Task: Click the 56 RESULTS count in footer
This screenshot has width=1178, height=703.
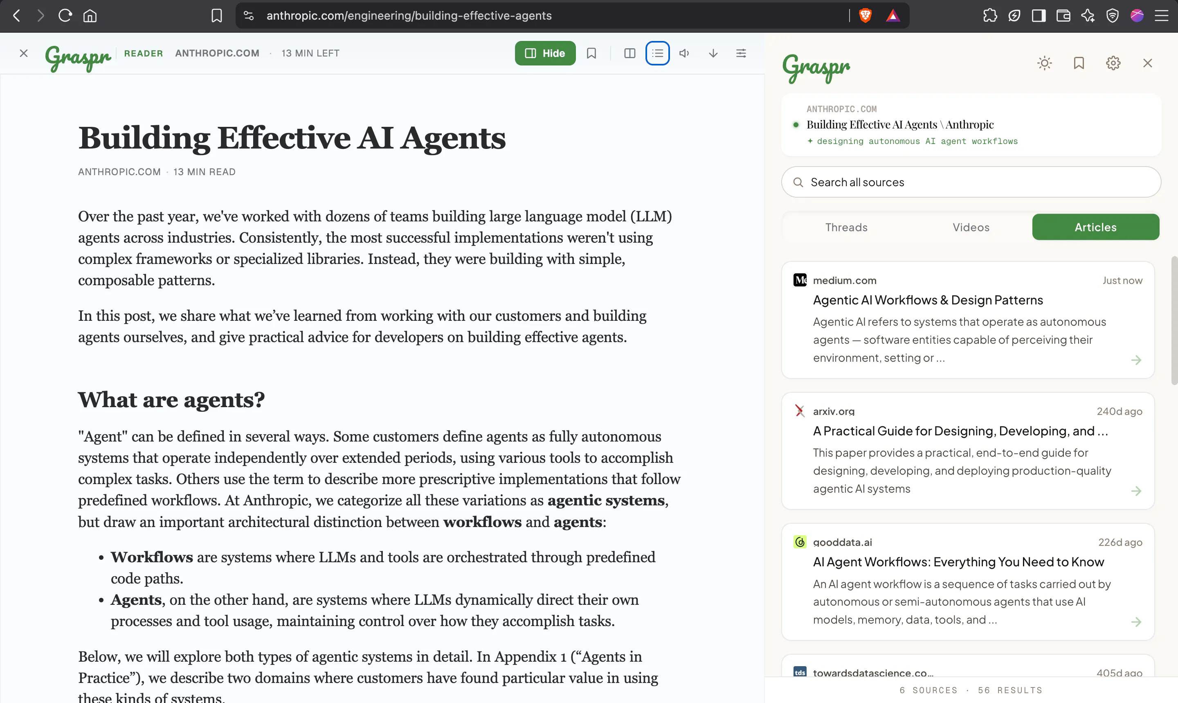Action: (x=1010, y=690)
